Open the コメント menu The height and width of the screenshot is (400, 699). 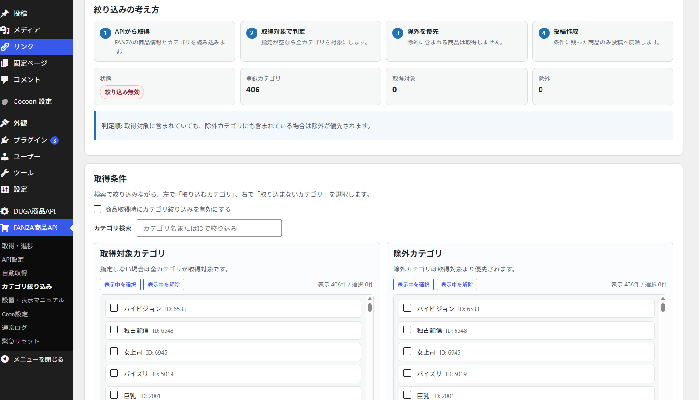pos(37,80)
